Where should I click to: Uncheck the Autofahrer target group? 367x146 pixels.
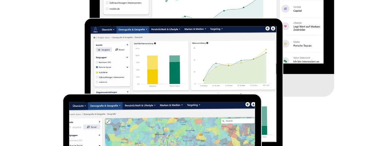pos(97,72)
